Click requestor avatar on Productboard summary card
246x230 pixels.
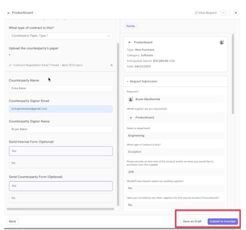click(222, 42)
